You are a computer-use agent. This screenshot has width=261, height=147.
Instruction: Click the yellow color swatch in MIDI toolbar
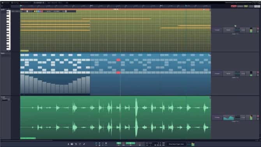(x=35, y=11)
